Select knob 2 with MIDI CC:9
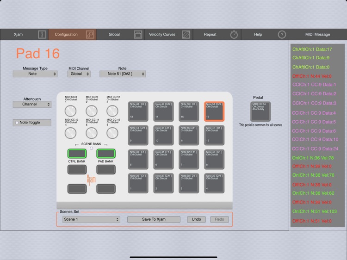This screenshot has width=347, height=260. tap(92, 111)
